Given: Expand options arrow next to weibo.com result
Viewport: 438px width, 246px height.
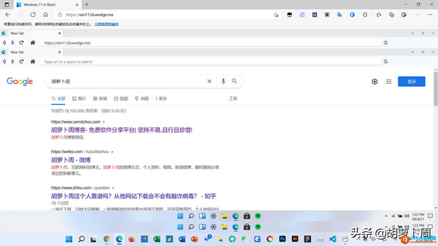Looking at the screenshot, I should point(112,152).
